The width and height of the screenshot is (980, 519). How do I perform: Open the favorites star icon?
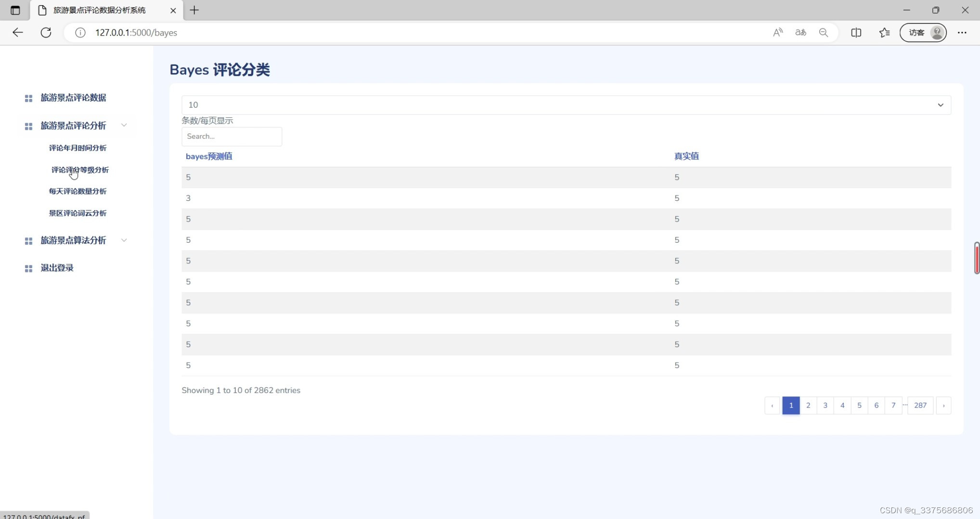click(884, 32)
